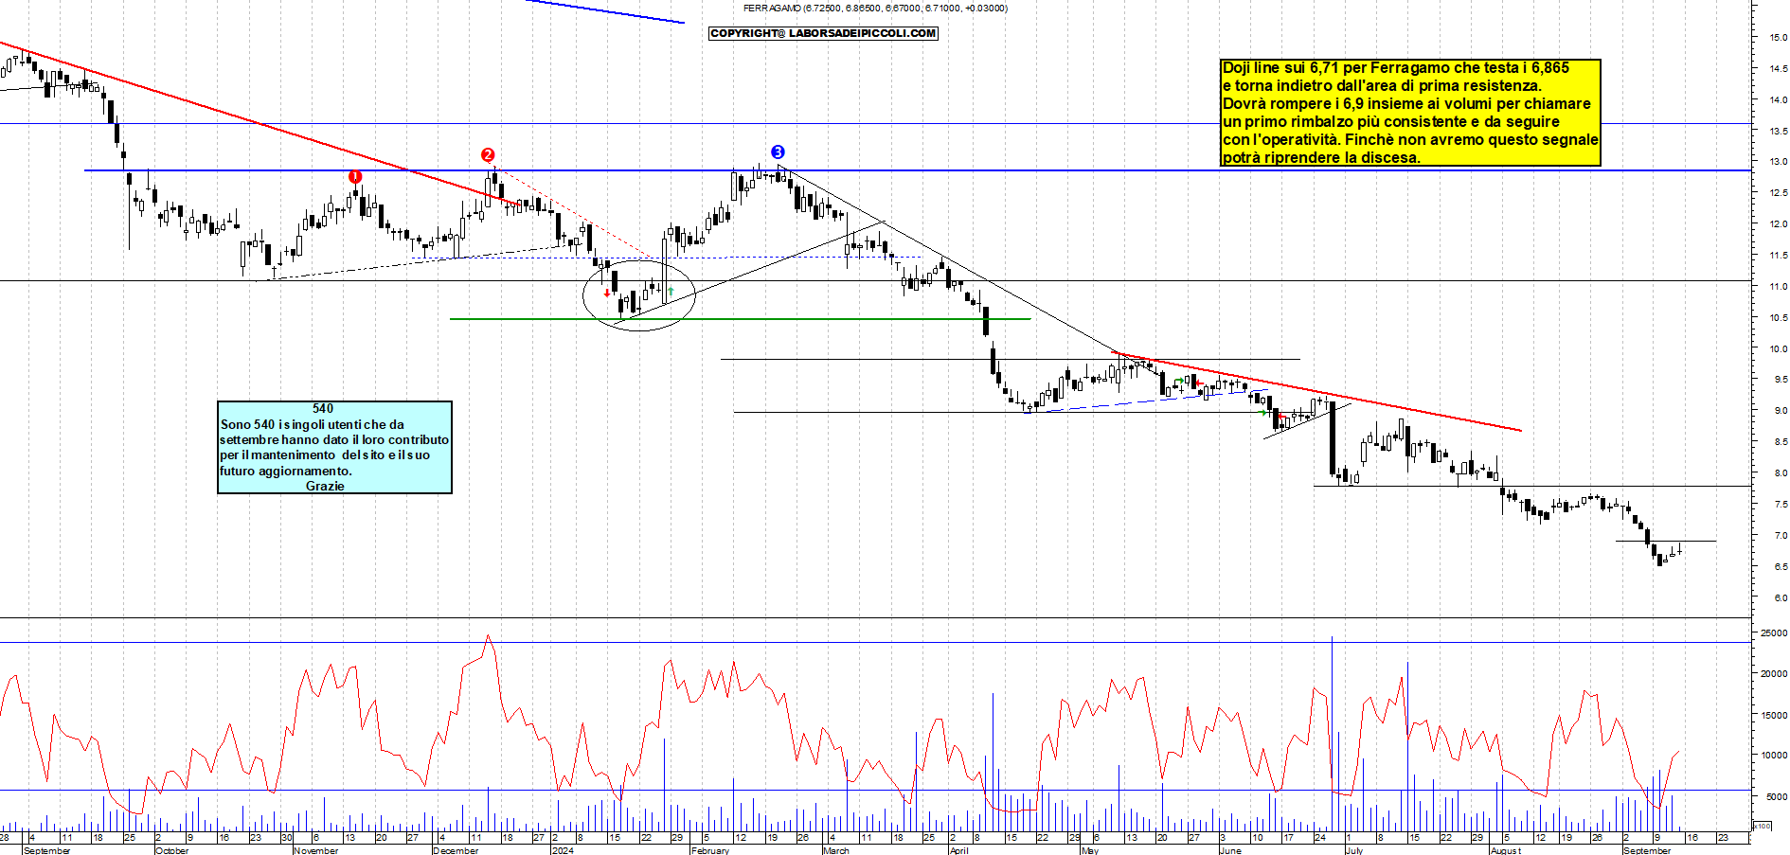Click blue pivot marker number 3

(778, 151)
